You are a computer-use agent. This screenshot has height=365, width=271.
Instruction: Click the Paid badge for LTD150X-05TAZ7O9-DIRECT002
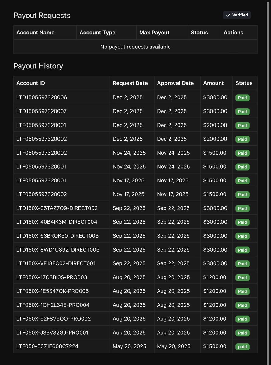click(242, 208)
